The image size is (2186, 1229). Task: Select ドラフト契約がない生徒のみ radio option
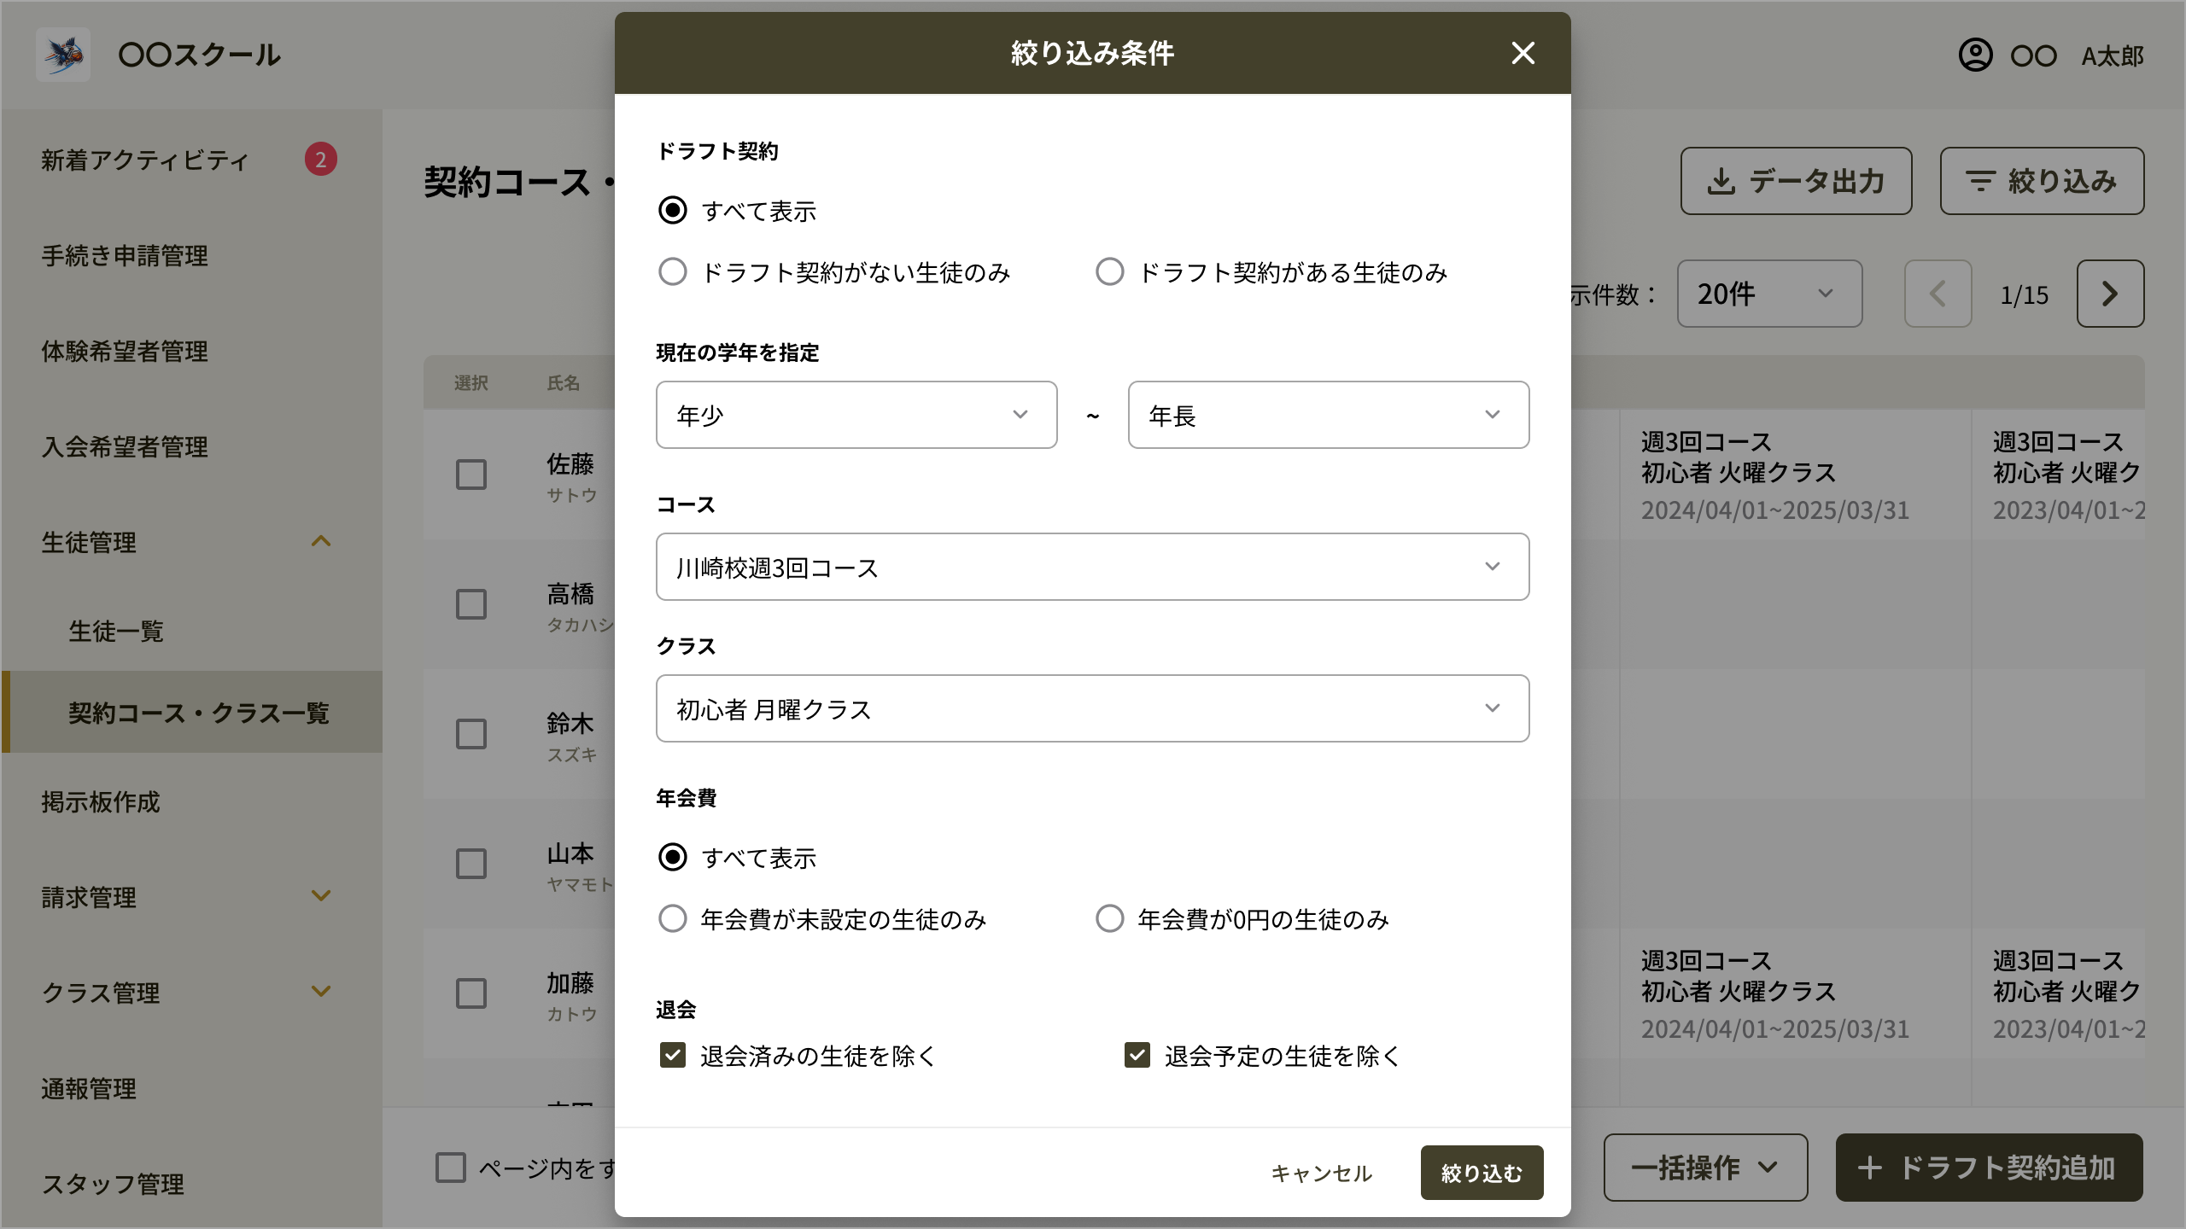(x=673, y=271)
